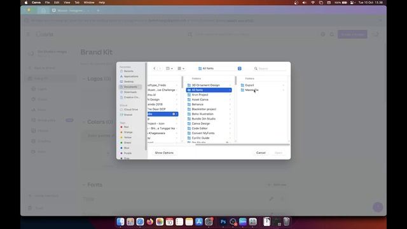Filter by the Green tag

[x=127, y=142]
